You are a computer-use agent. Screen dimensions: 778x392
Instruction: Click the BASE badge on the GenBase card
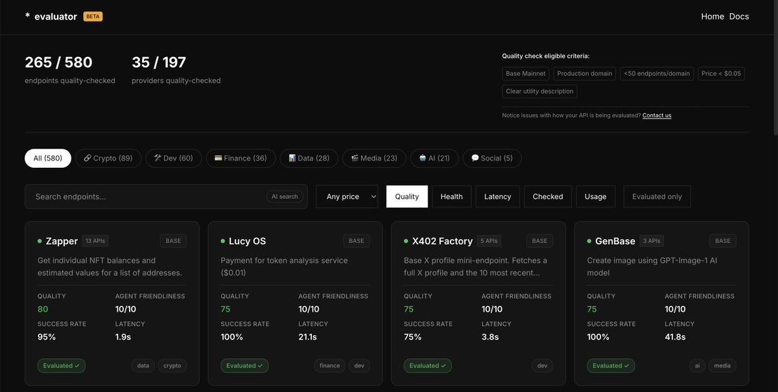723,241
